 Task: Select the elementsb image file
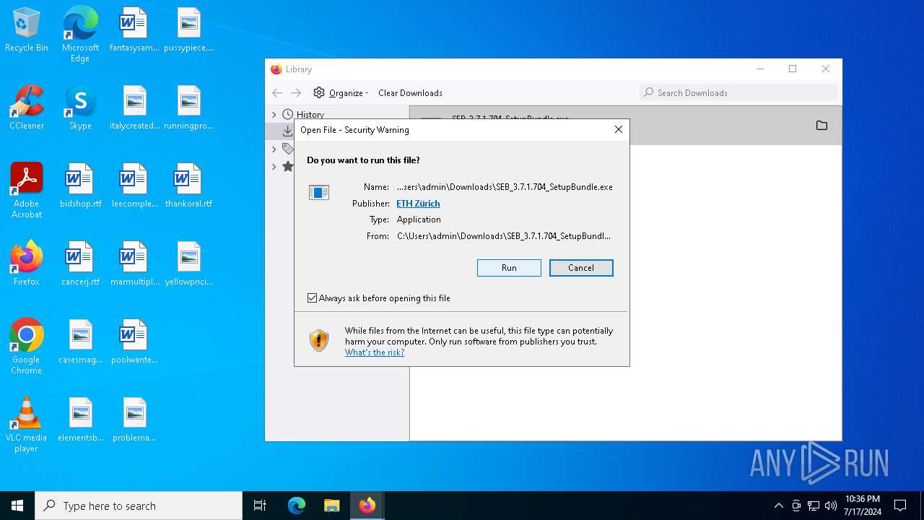80,420
